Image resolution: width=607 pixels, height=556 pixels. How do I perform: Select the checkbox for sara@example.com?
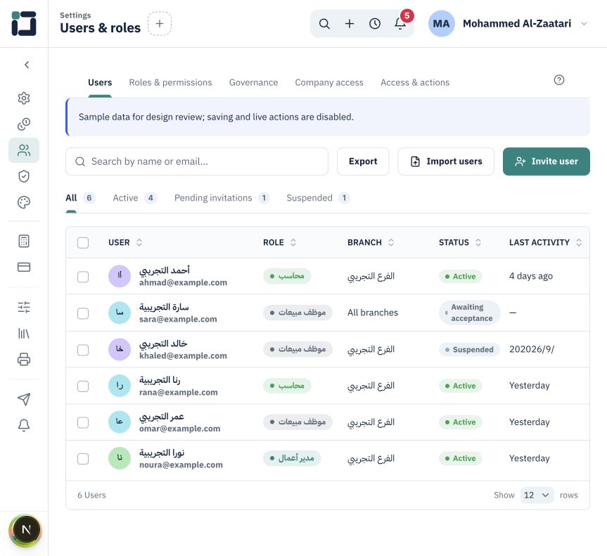[83, 313]
